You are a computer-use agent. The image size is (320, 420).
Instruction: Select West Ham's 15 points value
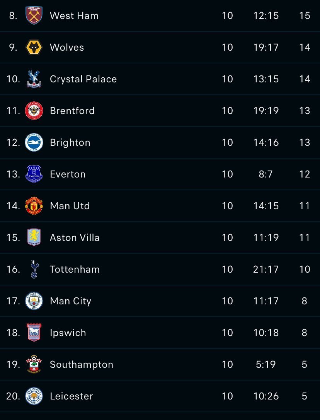click(305, 15)
